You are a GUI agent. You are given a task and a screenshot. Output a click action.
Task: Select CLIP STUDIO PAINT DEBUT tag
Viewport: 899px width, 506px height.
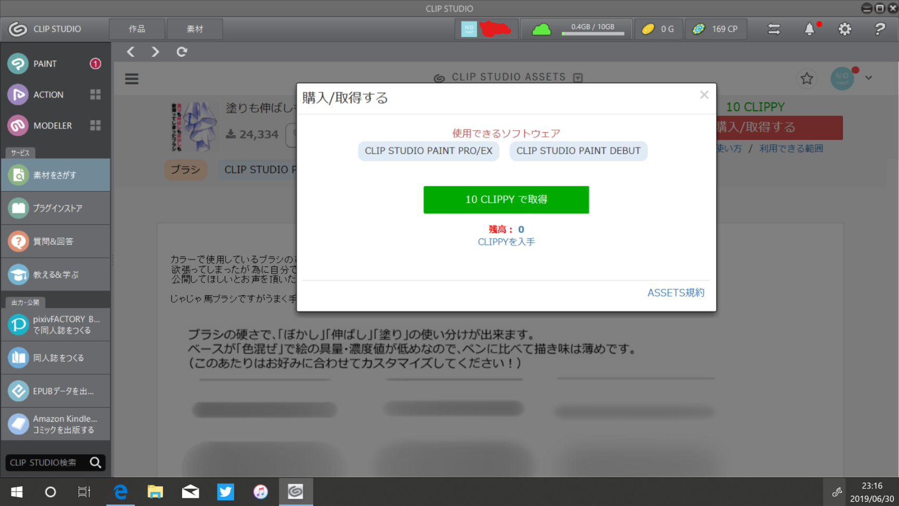[579, 151]
